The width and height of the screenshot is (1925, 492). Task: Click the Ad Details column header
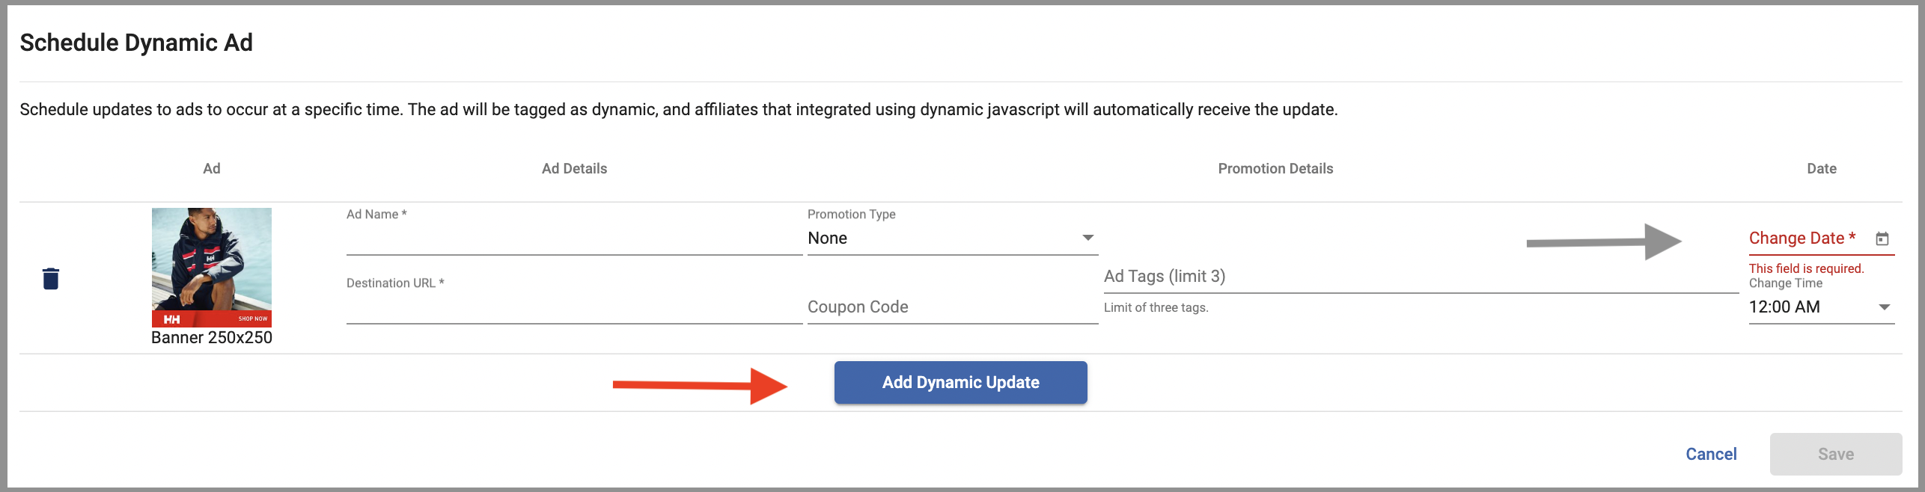coord(574,169)
